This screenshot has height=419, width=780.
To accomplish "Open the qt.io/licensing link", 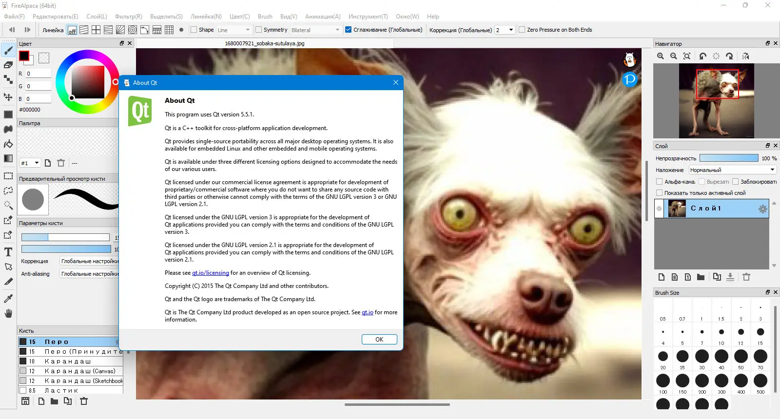I will click(211, 273).
